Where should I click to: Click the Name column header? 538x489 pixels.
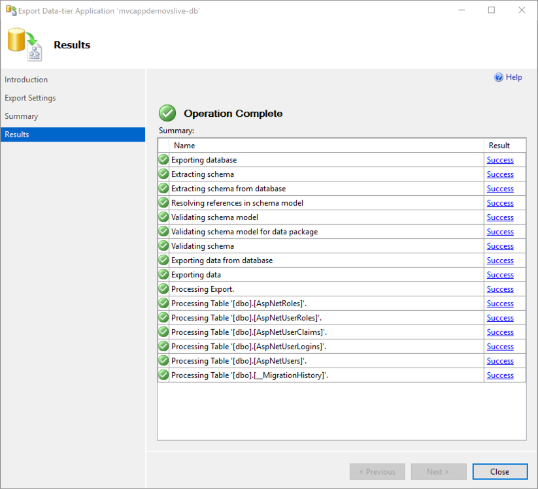click(x=184, y=146)
